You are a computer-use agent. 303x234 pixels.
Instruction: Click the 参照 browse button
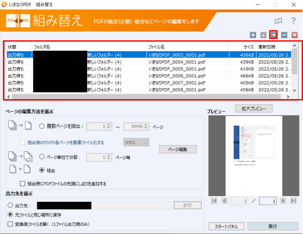coord(188,205)
